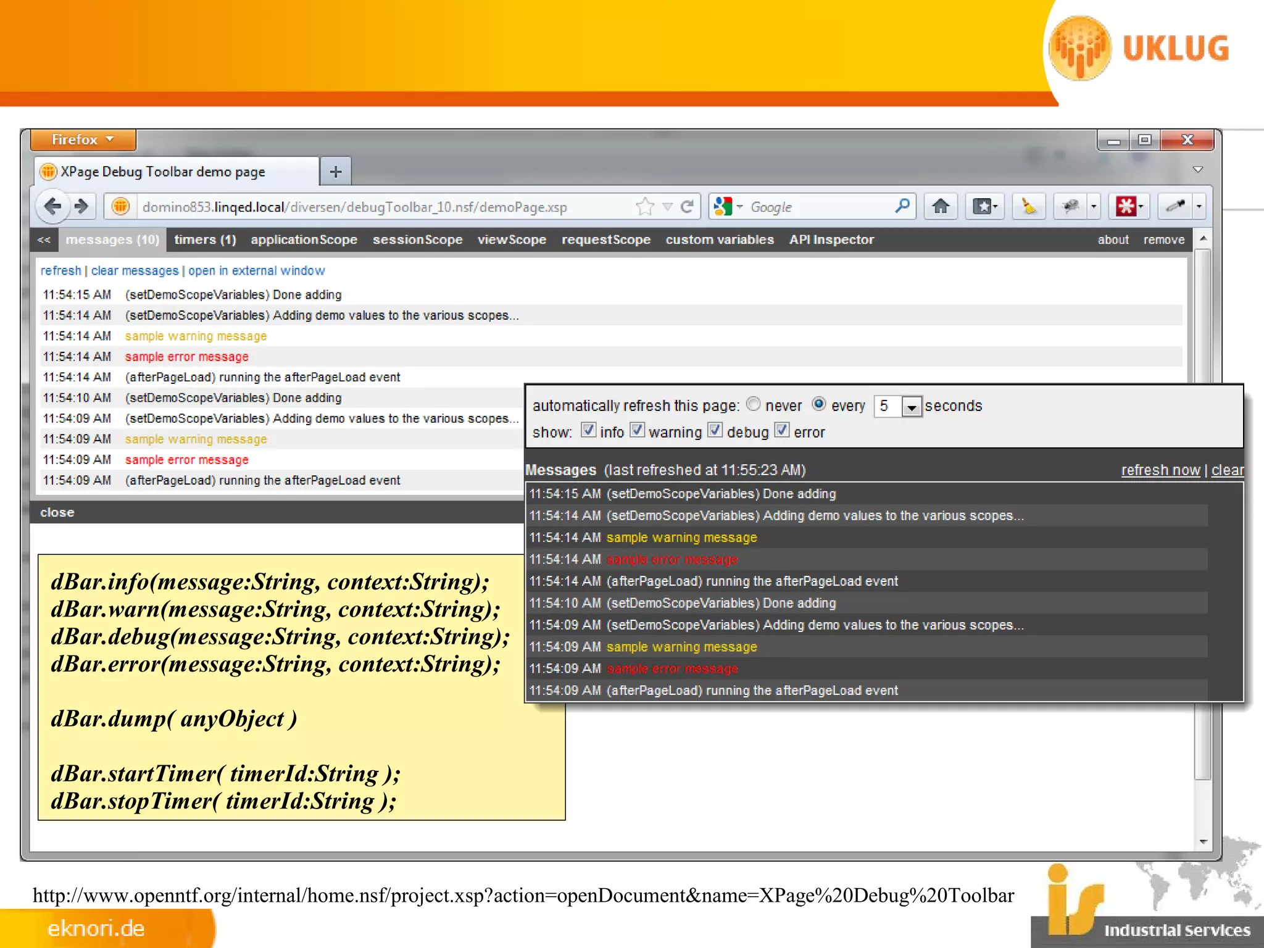Select the XPage Debug Toolbar demo page tab

[177, 172]
